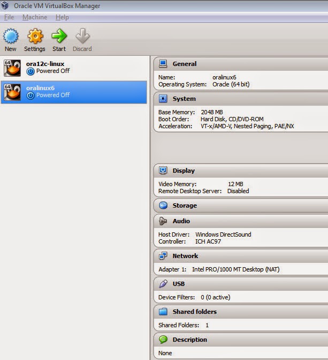This screenshot has width=328, height=360.
Task: Click the Audio section speaker icon
Action: (x=163, y=221)
